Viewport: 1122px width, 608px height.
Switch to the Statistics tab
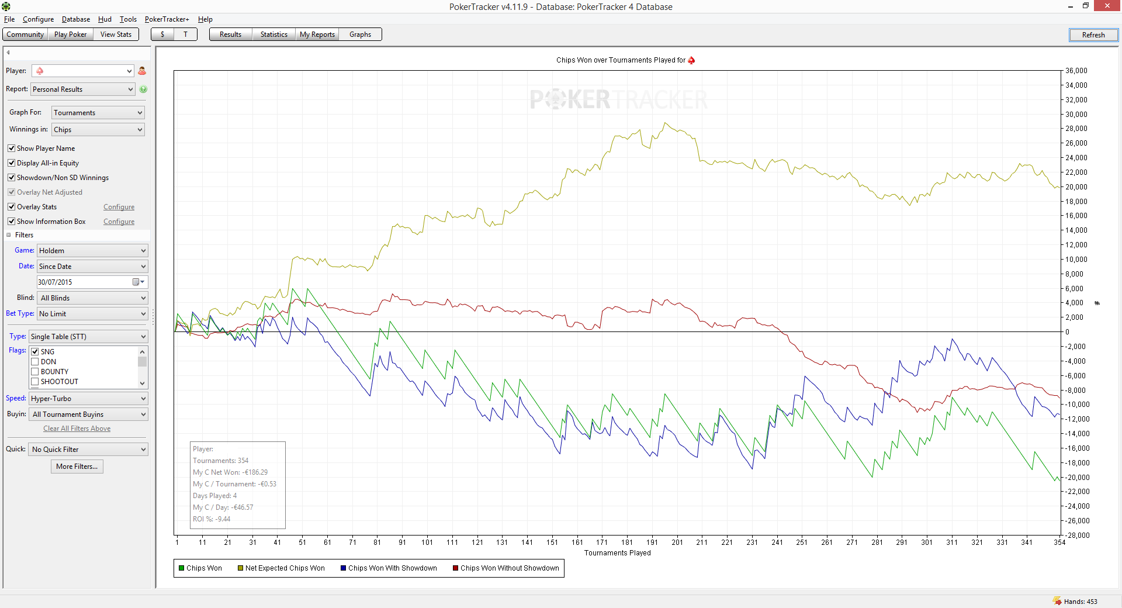click(274, 34)
